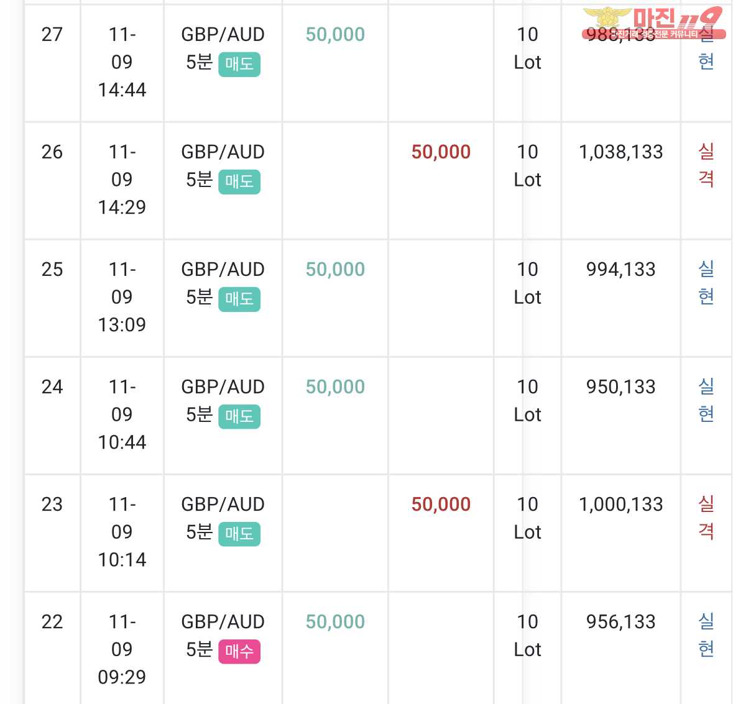The height and width of the screenshot is (704, 733).
Task: Open the blue 실현 status in row 24
Action: [x=706, y=400]
